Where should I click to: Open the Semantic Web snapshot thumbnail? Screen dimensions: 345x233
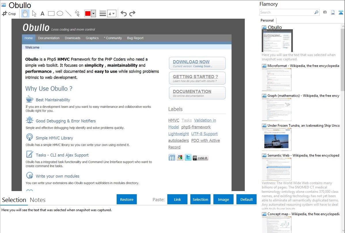pos(276,169)
